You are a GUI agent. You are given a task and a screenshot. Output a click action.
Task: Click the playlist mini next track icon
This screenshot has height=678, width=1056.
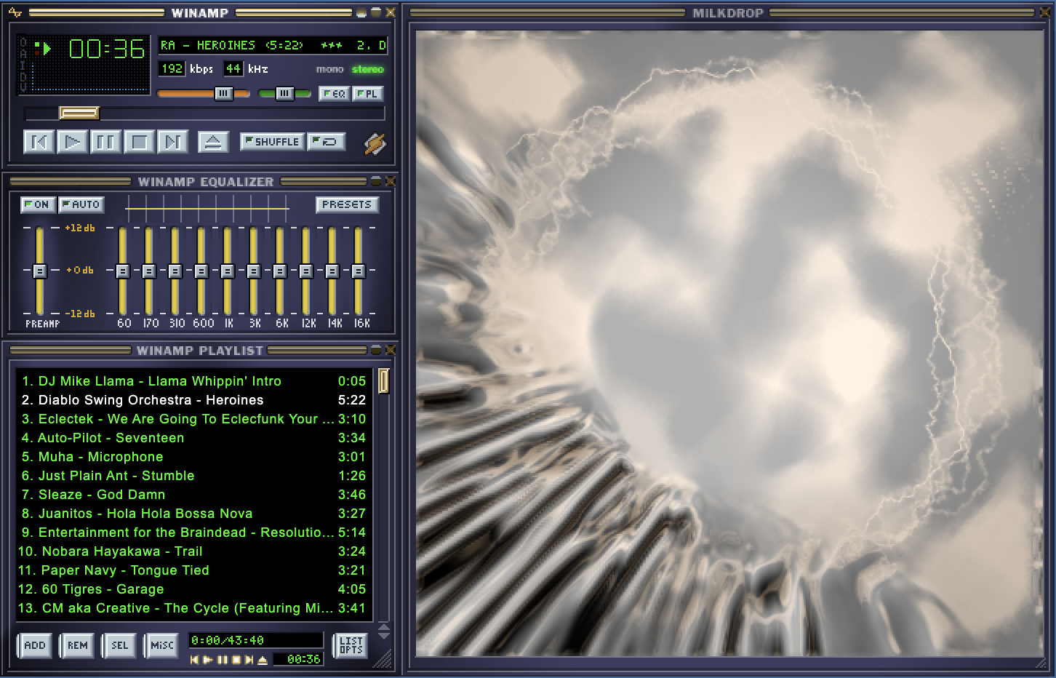(x=249, y=660)
